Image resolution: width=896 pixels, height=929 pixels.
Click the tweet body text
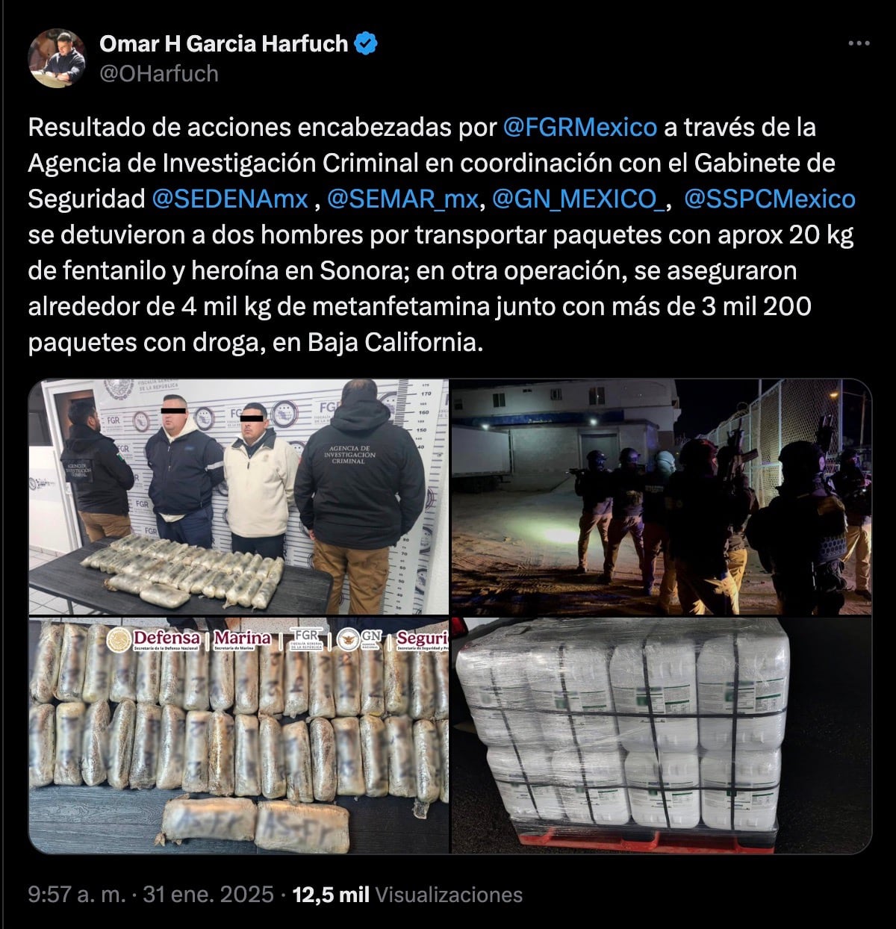(x=442, y=234)
